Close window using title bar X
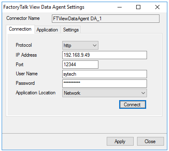Screen dimensions: 169x151 point(157,7)
